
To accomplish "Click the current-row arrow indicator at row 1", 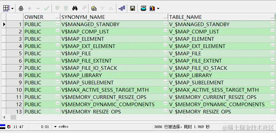I will point(4,24).
